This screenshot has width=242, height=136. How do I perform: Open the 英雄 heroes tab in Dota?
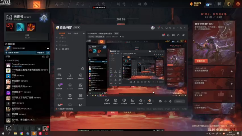click(59, 4)
